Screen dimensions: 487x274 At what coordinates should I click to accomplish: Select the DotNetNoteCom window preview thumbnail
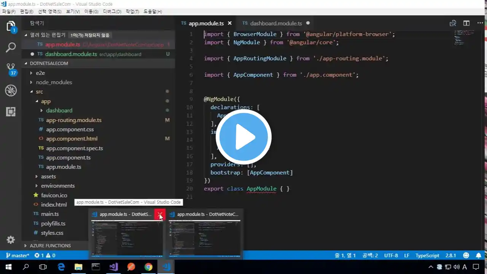pos(204,239)
